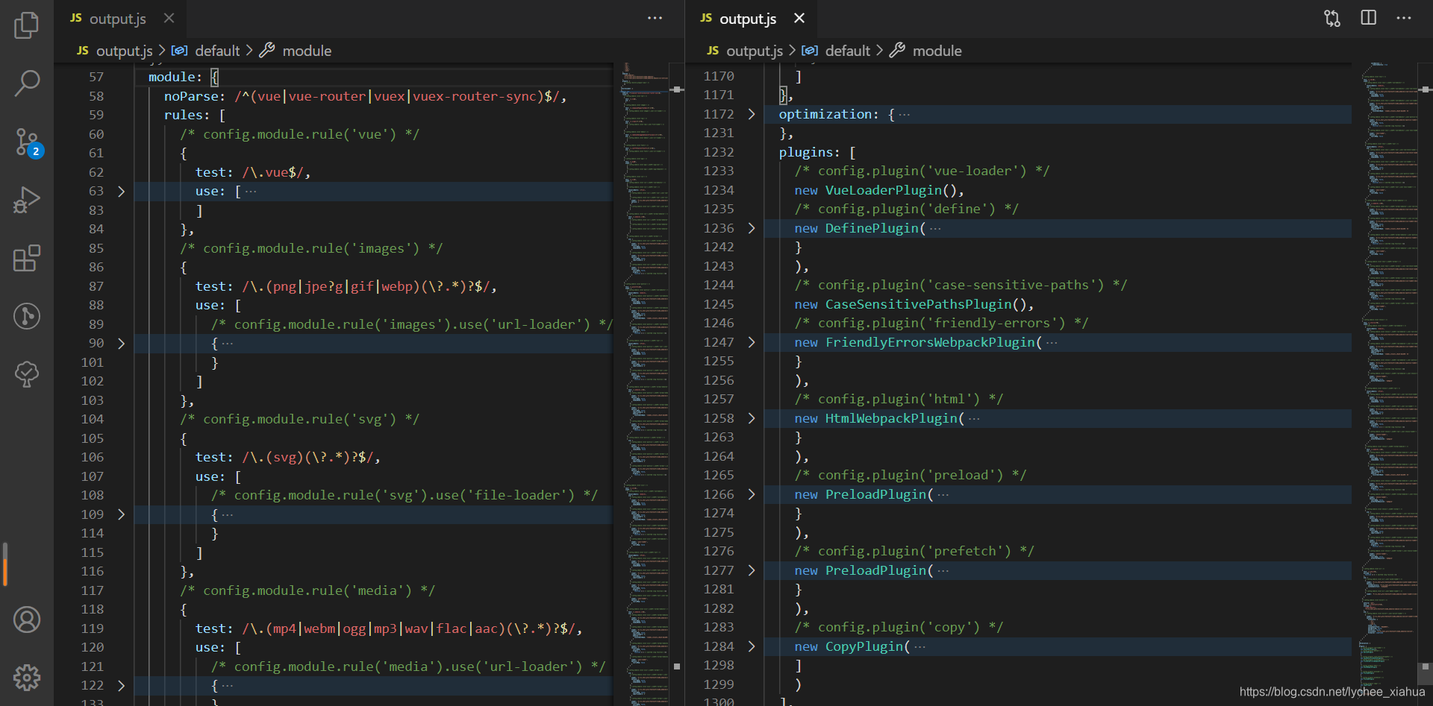Open the tree-shaped test view icon
Screen dimensions: 1433x706
tap(27, 374)
